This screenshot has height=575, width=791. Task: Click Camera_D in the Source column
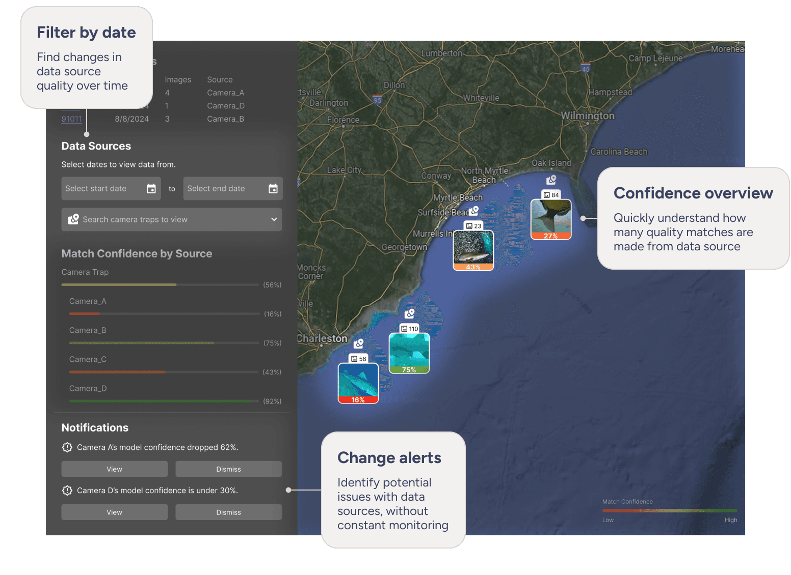click(226, 106)
